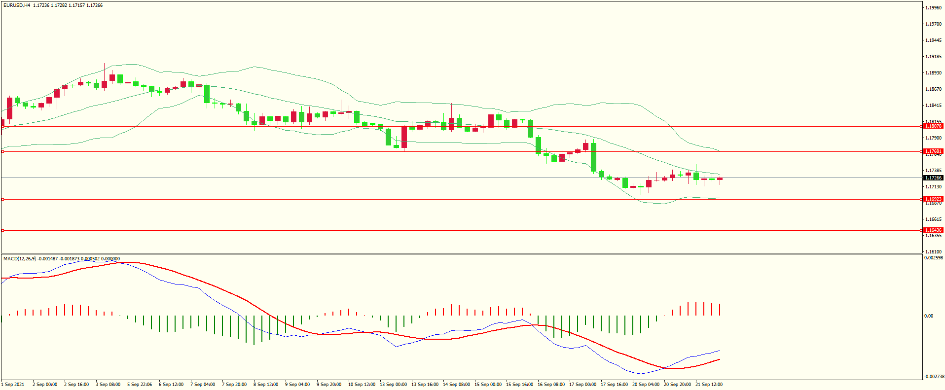The width and height of the screenshot is (945, 390).
Task: Click the 1.17900 price scale label
Action: 933,138
